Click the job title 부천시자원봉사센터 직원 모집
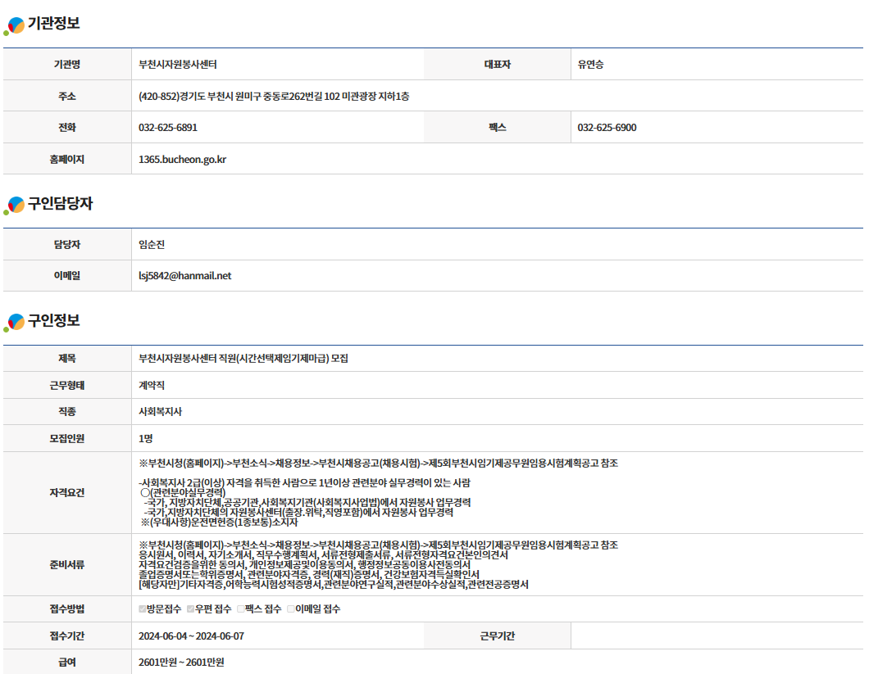 point(243,359)
